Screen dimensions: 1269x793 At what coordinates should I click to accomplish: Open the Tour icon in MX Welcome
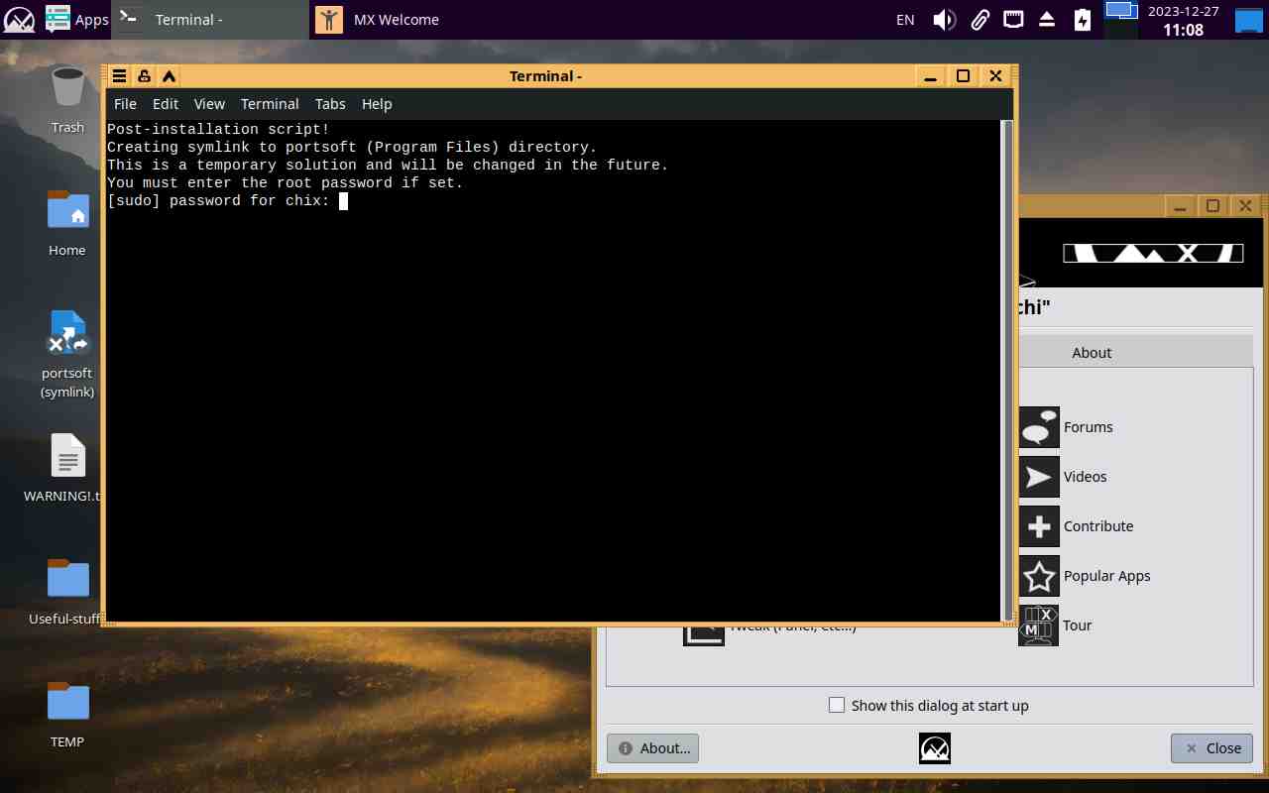tap(1038, 625)
